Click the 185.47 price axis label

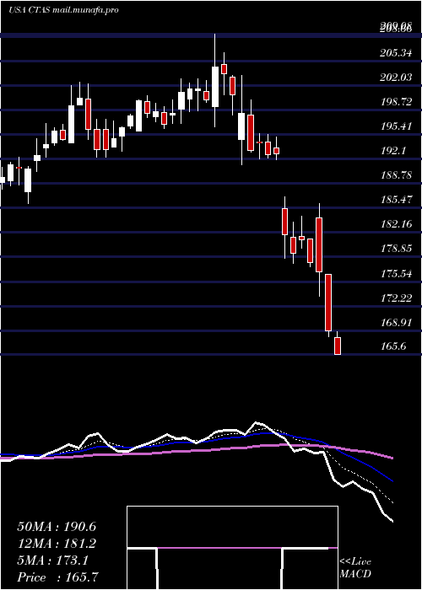coord(395,200)
